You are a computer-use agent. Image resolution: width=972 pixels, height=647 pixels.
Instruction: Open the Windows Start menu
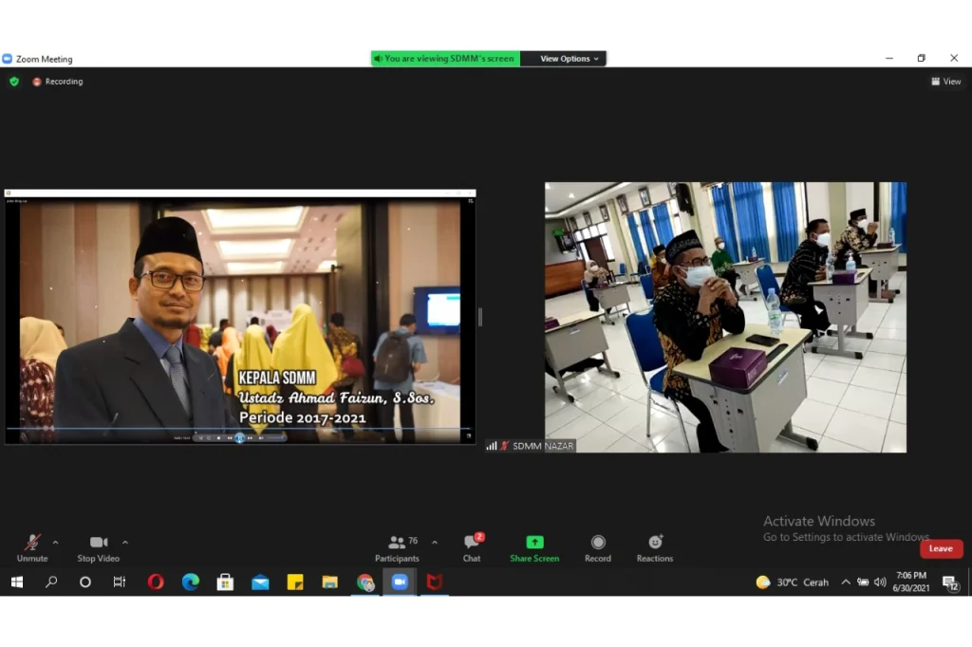pos(16,582)
